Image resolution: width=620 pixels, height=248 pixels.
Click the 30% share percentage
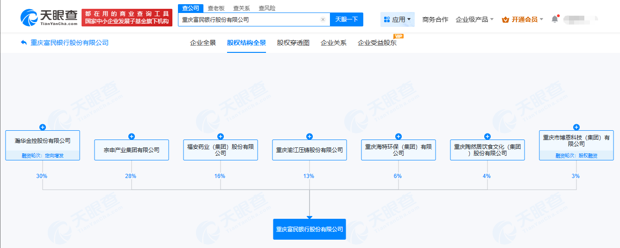[42, 176]
